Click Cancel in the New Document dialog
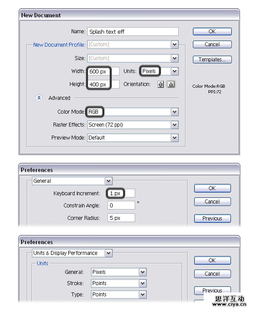 click(212, 44)
